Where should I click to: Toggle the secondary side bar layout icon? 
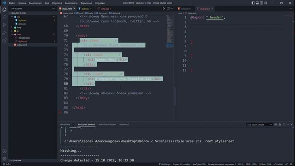point(261,3)
